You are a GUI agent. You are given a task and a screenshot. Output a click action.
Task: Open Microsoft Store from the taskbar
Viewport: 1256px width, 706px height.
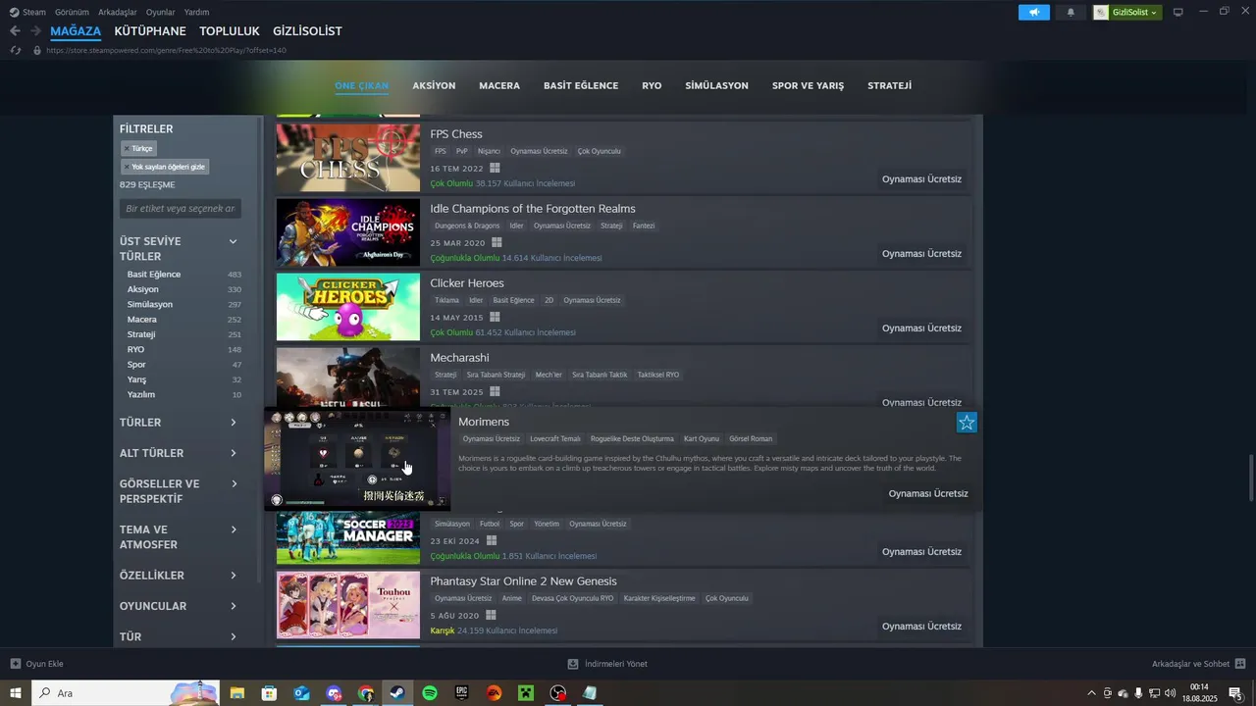pos(269,693)
